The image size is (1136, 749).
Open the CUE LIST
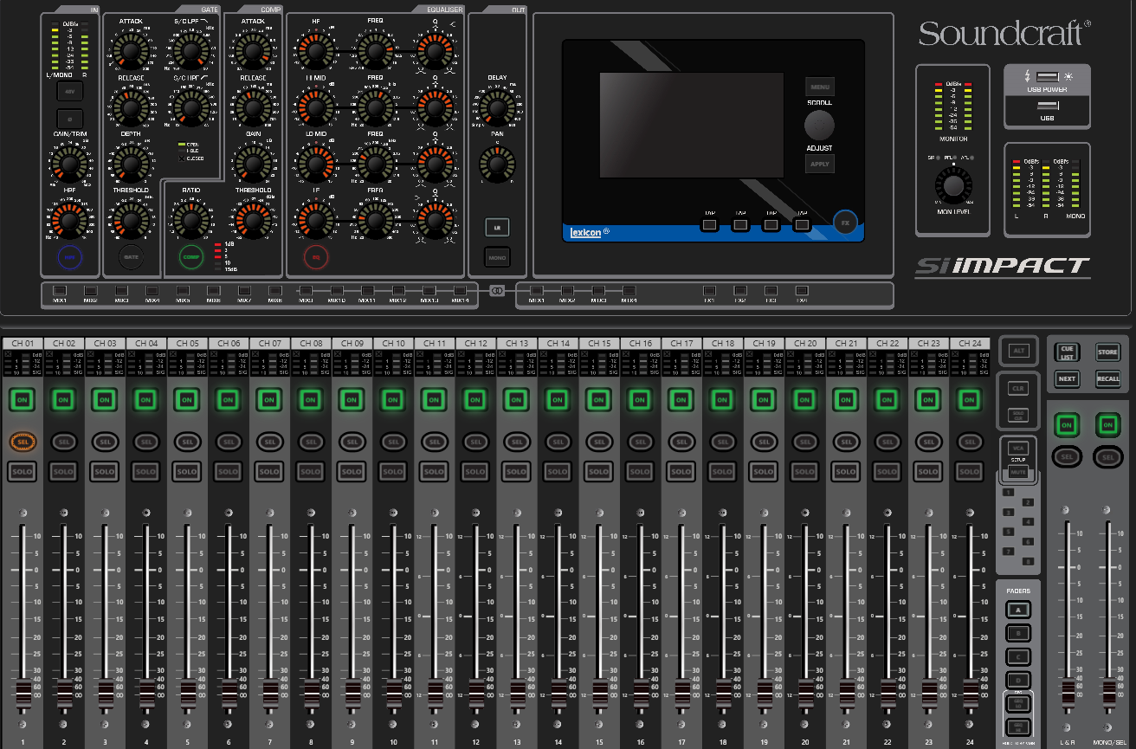[x=1067, y=352]
